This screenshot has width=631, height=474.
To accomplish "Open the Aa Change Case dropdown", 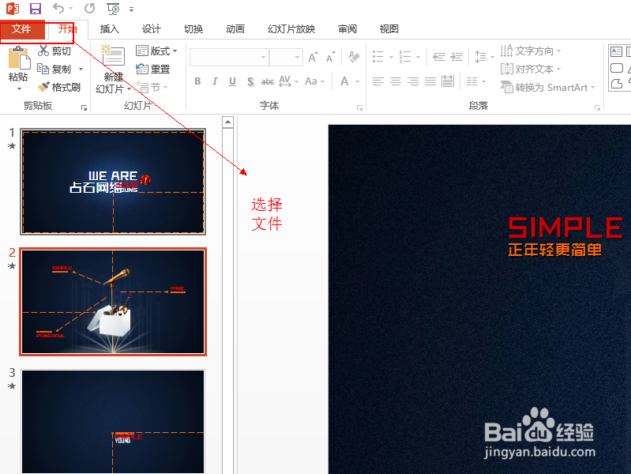I will point(314,81).
